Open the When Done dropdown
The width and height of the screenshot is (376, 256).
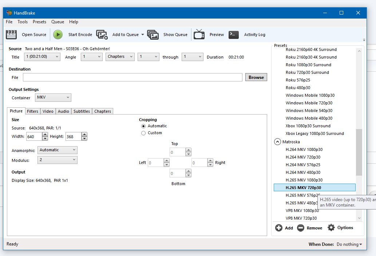click(349, 244)
